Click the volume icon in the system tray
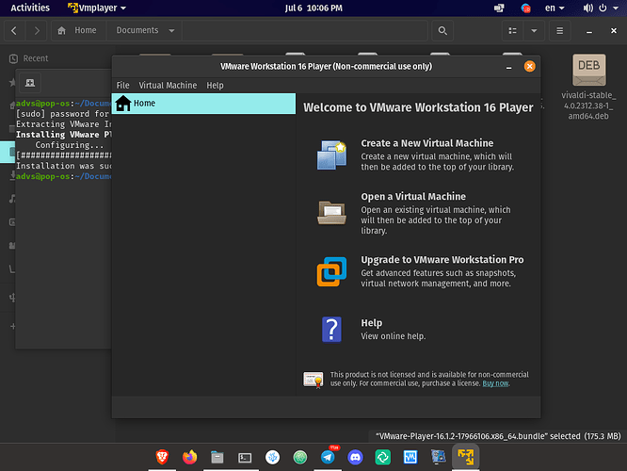This screenshot has width=627, height=471. click(587, 8)
